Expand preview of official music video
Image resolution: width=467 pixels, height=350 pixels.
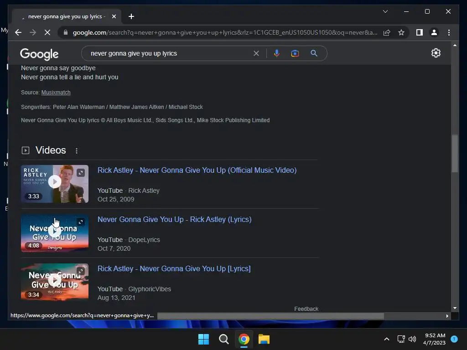(81, 173)
